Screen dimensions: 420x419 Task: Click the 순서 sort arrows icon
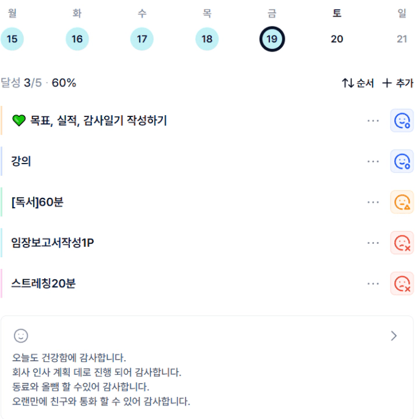coord(348,83)
